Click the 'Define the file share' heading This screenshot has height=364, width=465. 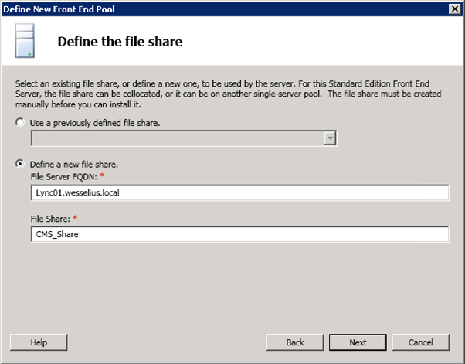pos(120,42)
